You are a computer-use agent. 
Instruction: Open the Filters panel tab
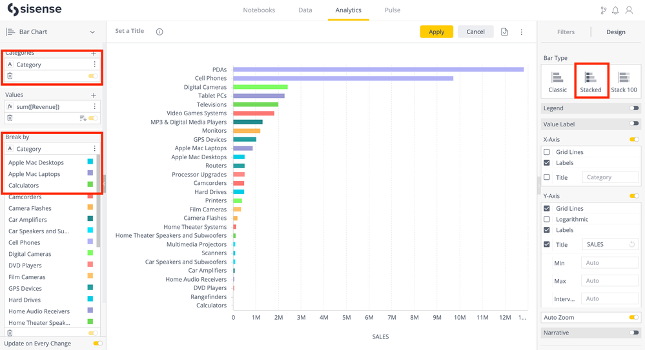(566, 32)
